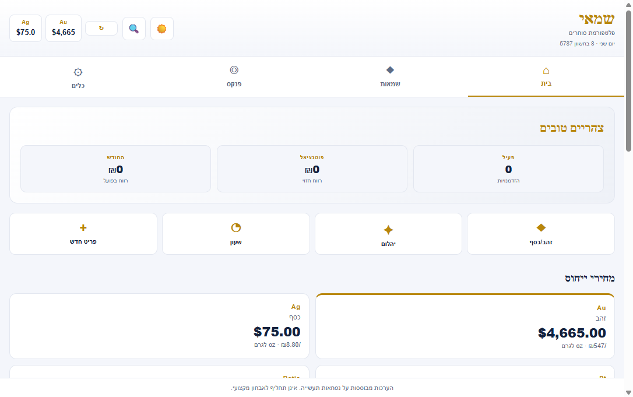This screenshot has height=397, width=633.
Task: Switch to the בית home tab
Action: [x=546, y=77]
